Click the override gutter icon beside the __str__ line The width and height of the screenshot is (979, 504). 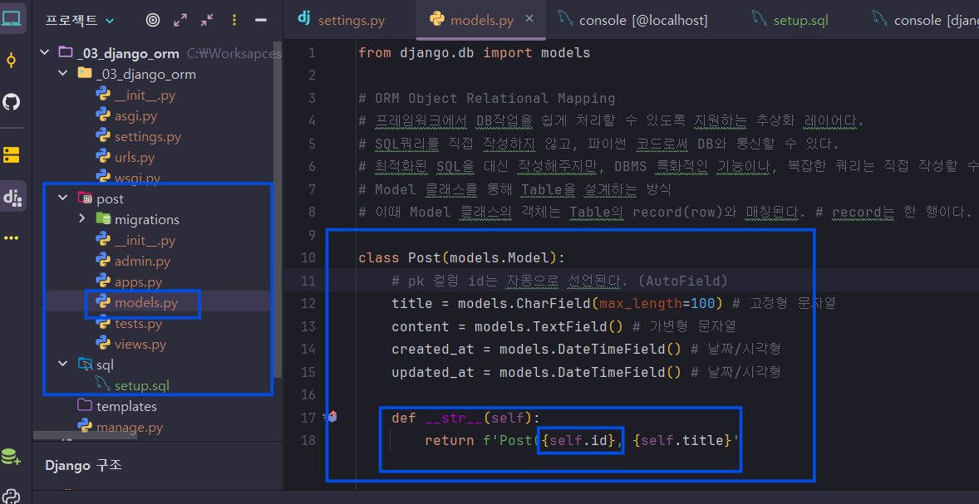pos(332,418)
